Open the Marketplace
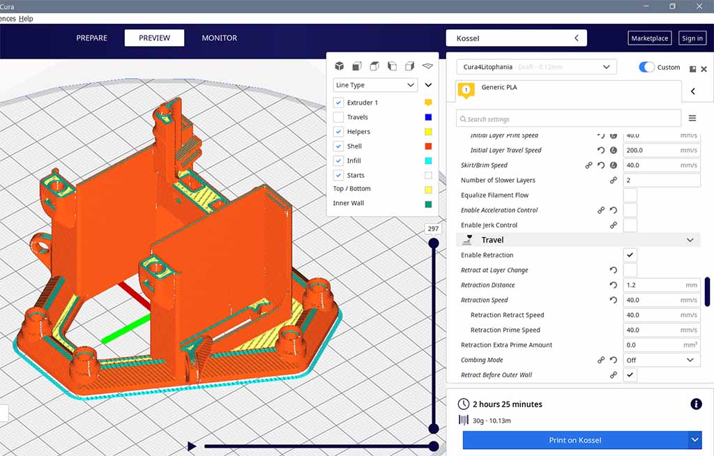This screenshot has width=714, height=456. (x=649, y=38)
